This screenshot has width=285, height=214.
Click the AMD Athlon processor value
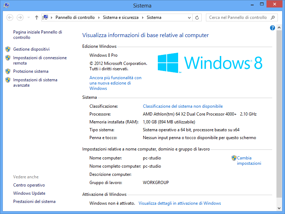(199, 114)
